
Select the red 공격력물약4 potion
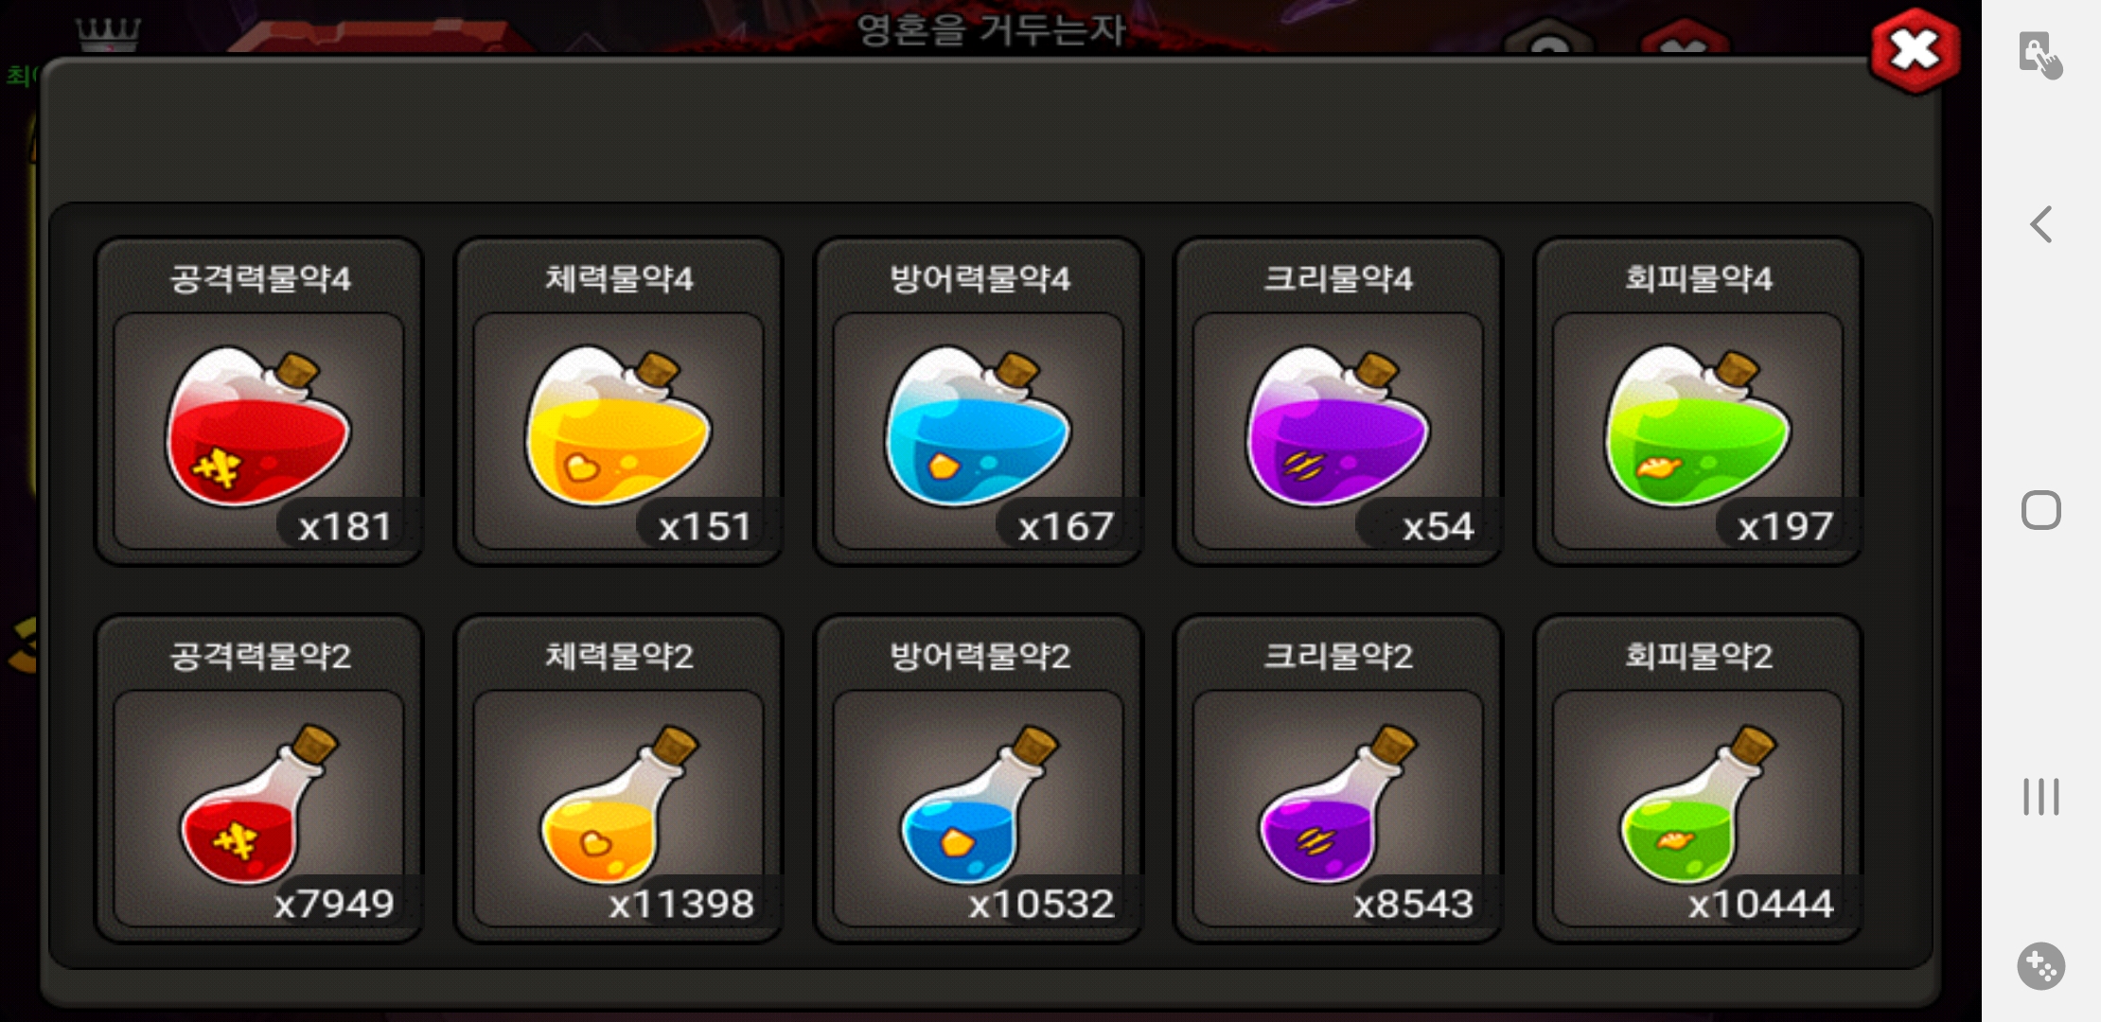tap(258, 425)
